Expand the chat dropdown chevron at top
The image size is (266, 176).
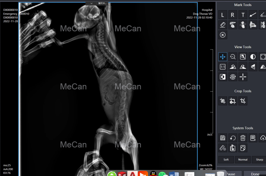[x=92, y=3]
